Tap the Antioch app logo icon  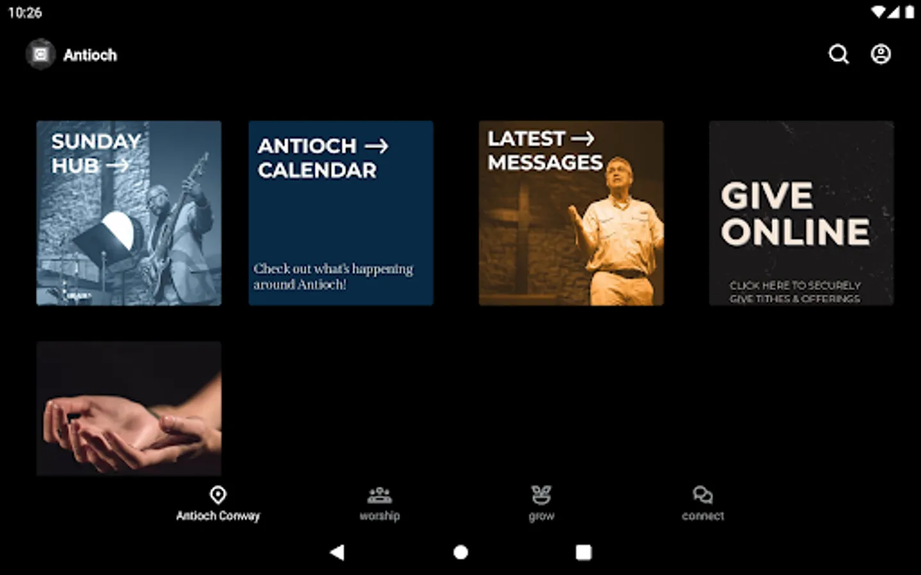click(x=41, y=54)
